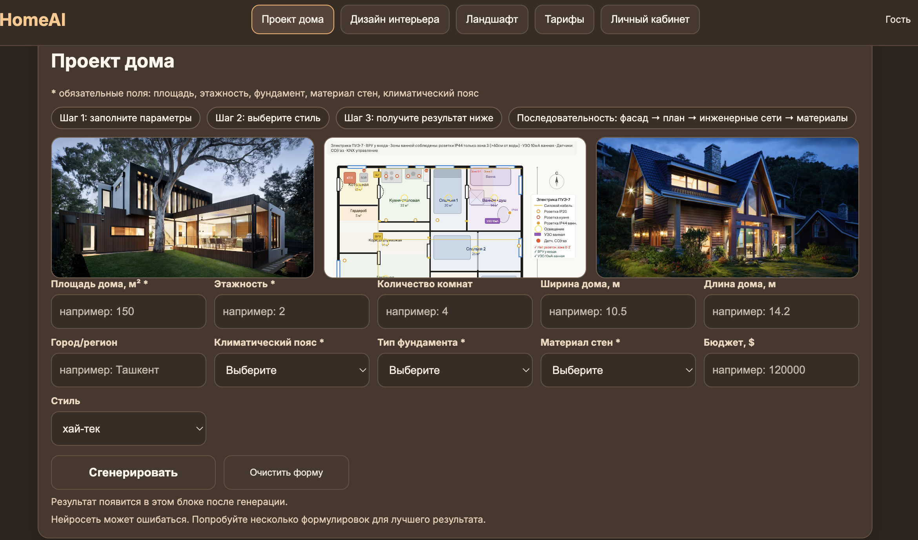Image resolution: width=918 pixels, height=540 pixels.
Task: Open the modern black house facade image
Action: point(182,207)
